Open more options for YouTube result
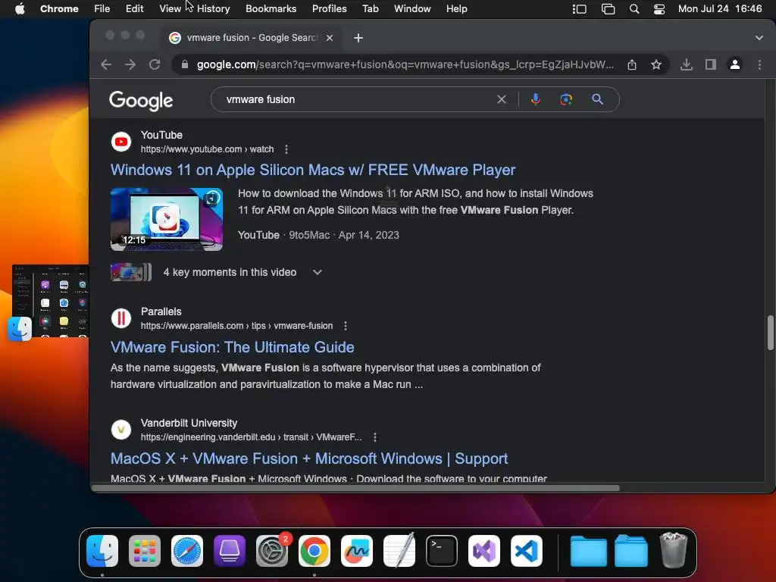 pos(286,149)
